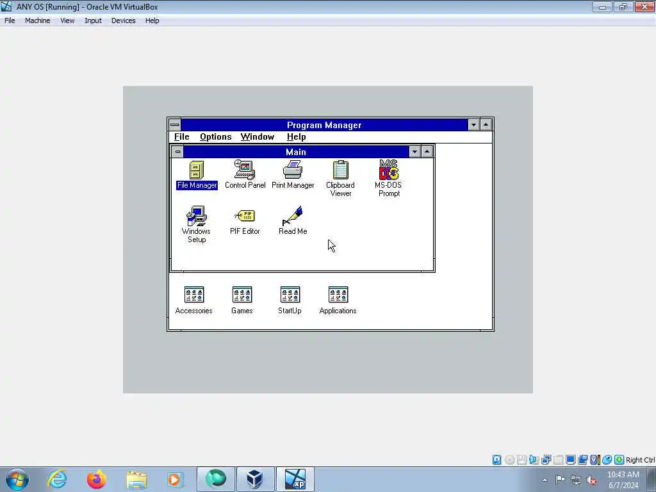Click the network adapters status indicator
Screen dimensions: 656x492
[546, 460]
